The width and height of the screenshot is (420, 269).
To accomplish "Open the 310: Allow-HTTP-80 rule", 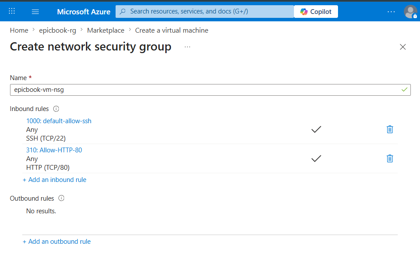I will pos(54,150).
